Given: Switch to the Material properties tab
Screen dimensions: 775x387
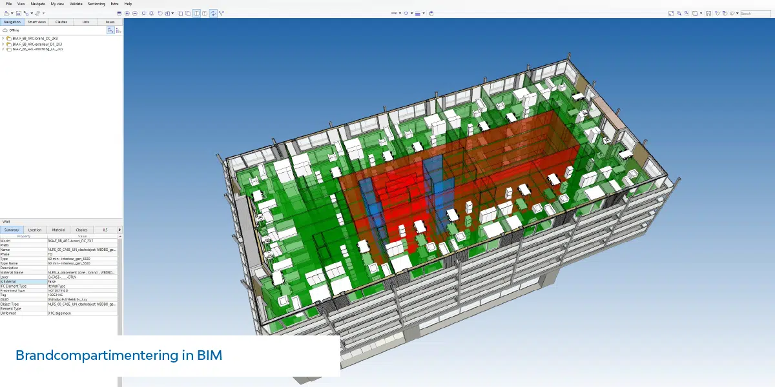Looking at the screenshot, I should tap(59, 230).
